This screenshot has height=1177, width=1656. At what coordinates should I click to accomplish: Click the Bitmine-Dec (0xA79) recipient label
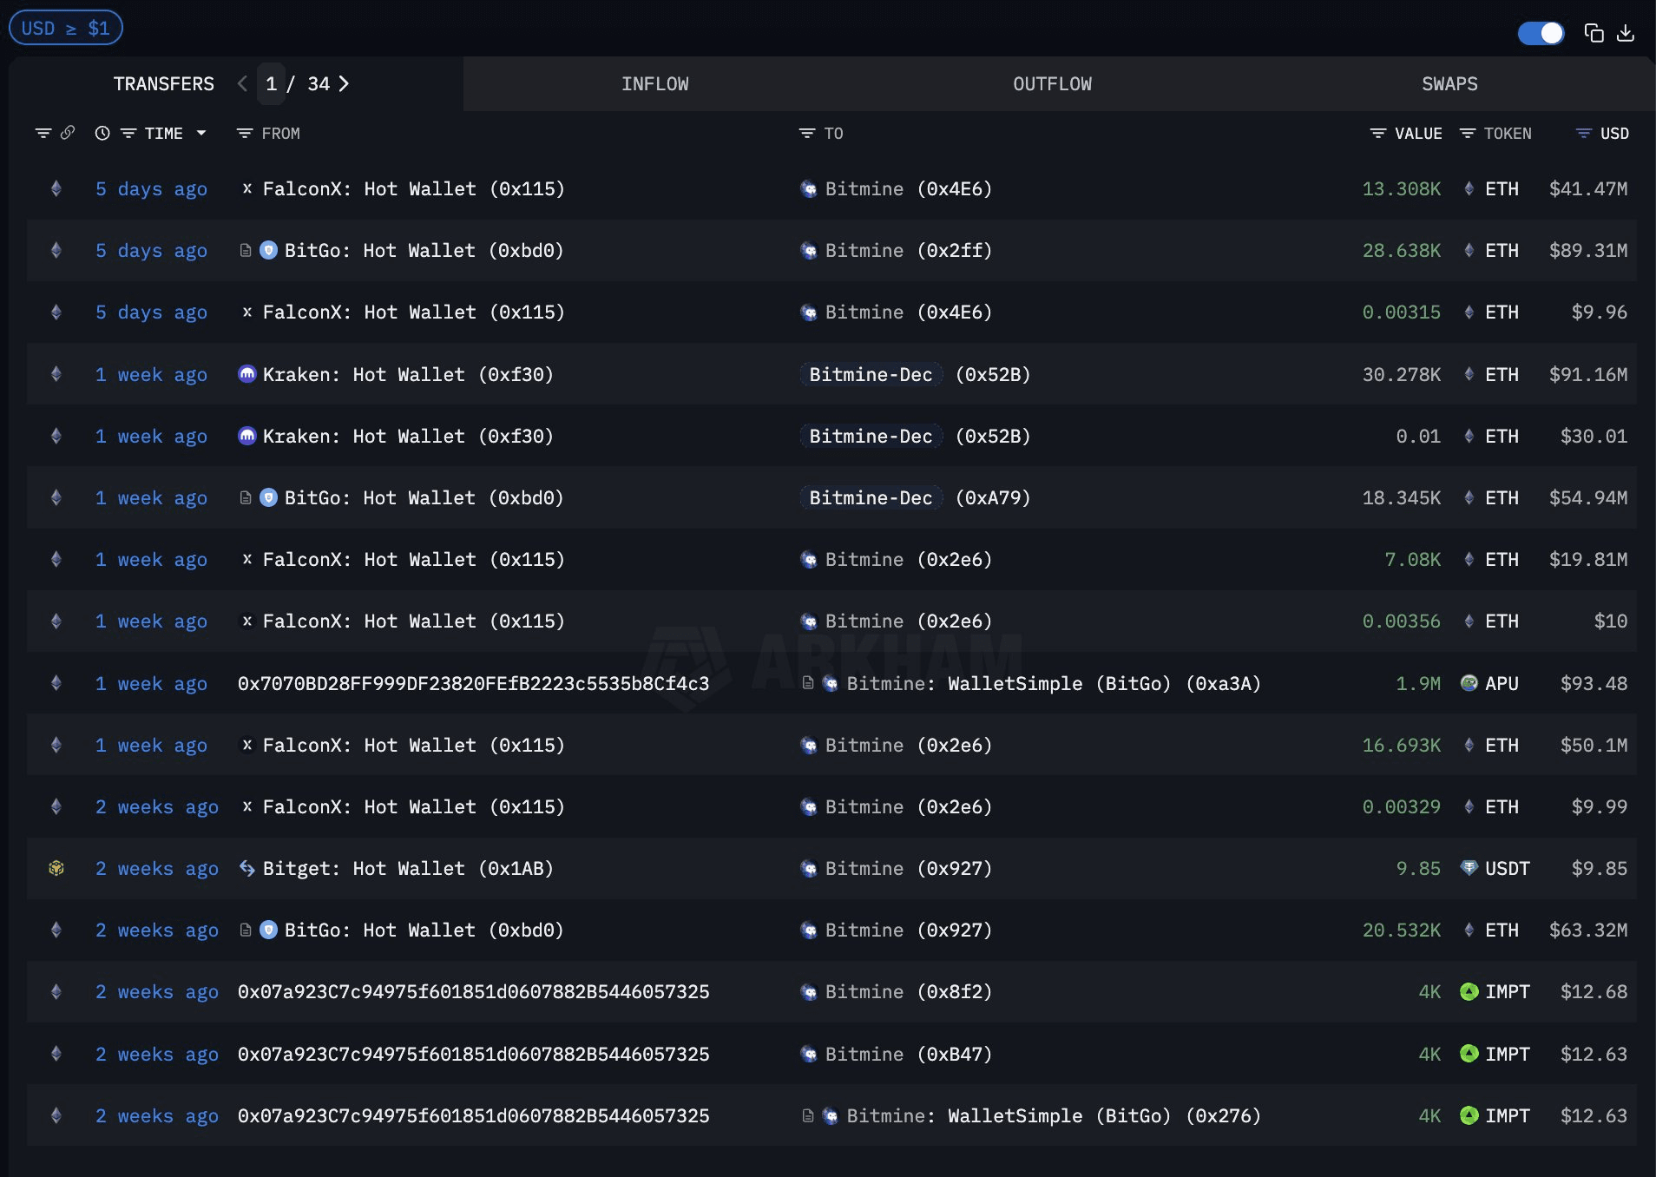[871, 497]
